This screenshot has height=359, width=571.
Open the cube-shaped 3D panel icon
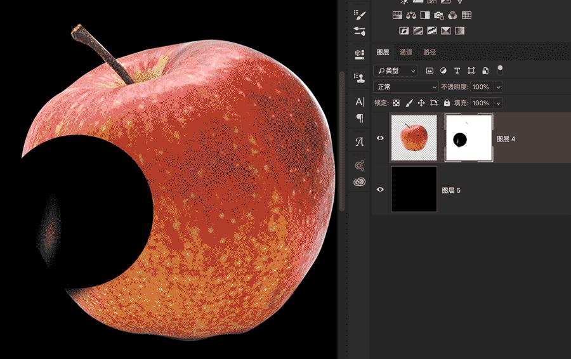coord(360,55)
